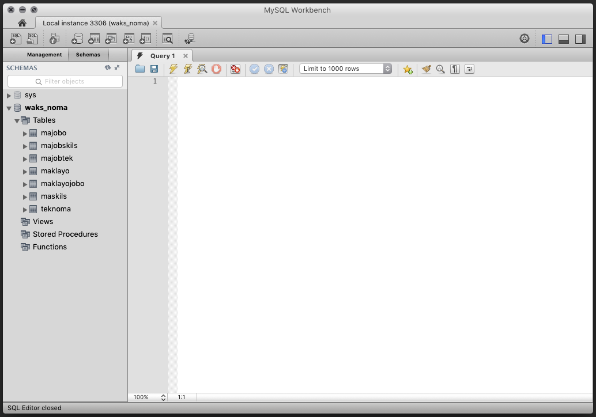The width and height of the screenshot is (596, 417).
Task: Collapse the waks_noma schema
Action: (9, 108)
